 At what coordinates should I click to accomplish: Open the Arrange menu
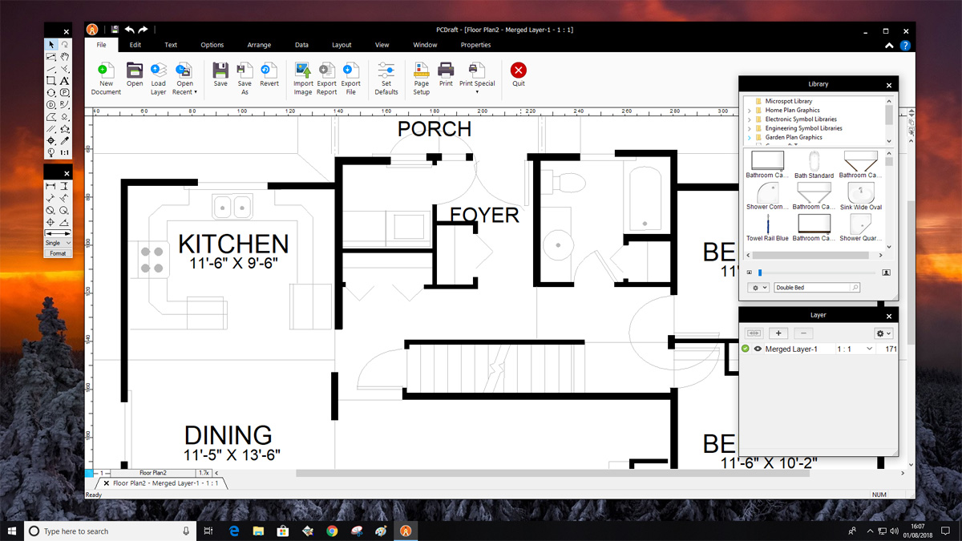259,44
